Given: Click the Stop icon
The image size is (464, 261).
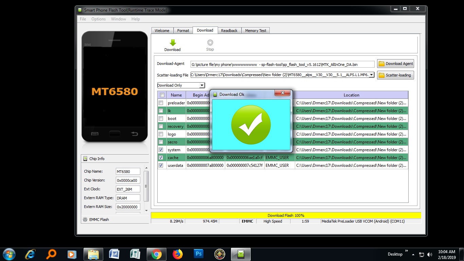Looking at the screenshot, I should [210, 42].
